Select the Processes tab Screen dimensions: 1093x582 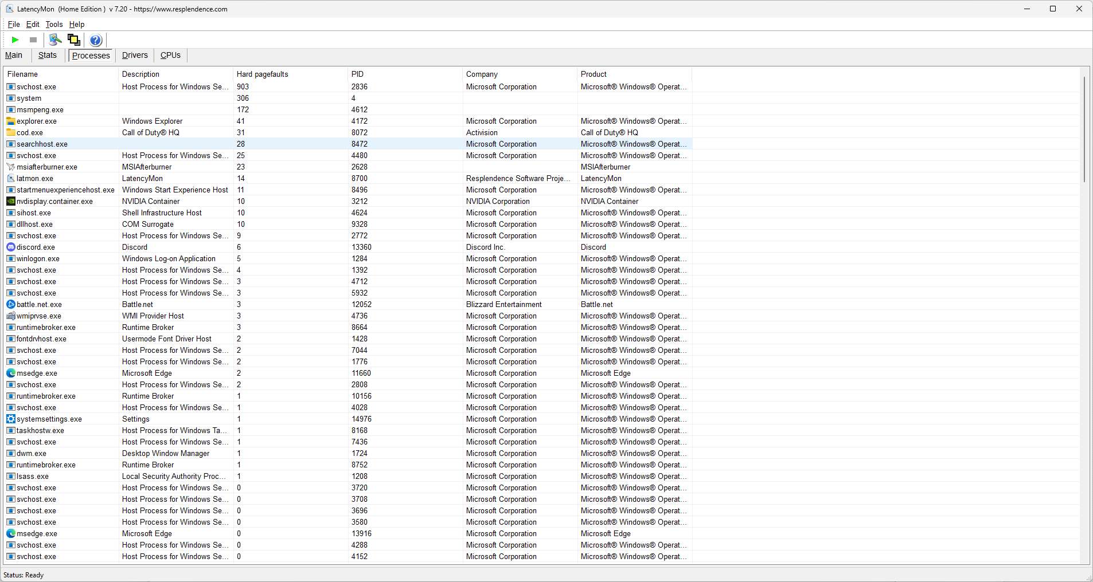(91, 56)
